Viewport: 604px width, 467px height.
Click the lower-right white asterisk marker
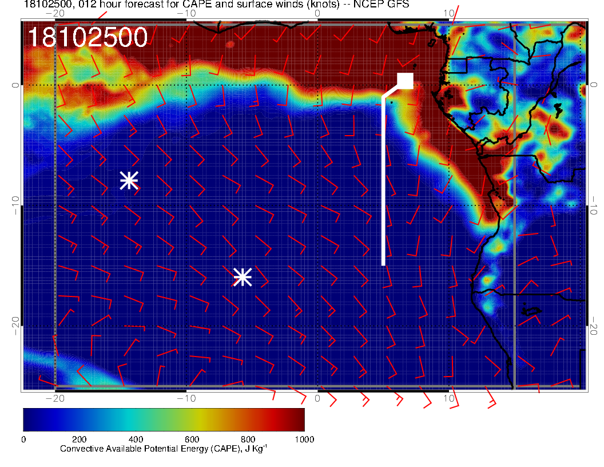pyautogui.click(x=243, y=277)
